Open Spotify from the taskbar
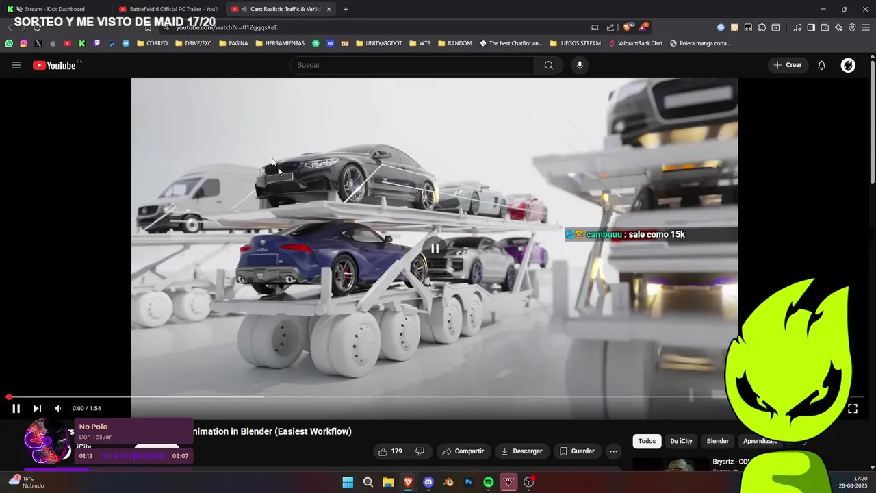 pos(489,482)
